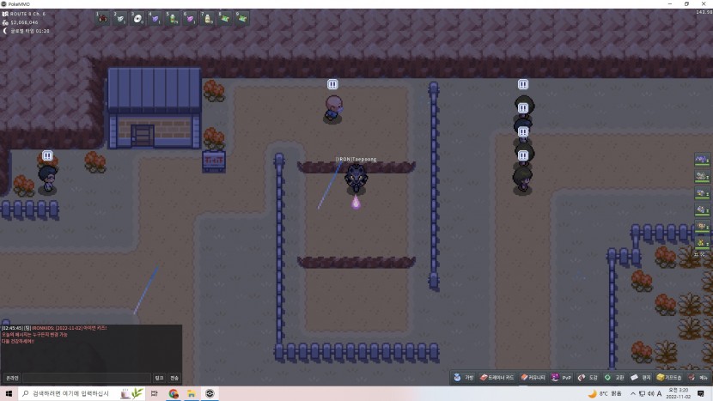This screenshot has width=713, height=401.
Task: Focus the chat message input field
Action: coord(86,378)
